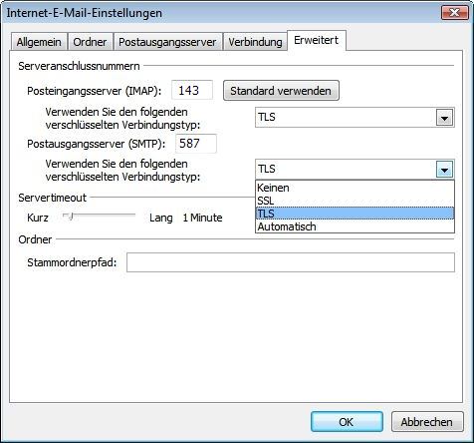Click the IMAP port number field

(192, 90)
